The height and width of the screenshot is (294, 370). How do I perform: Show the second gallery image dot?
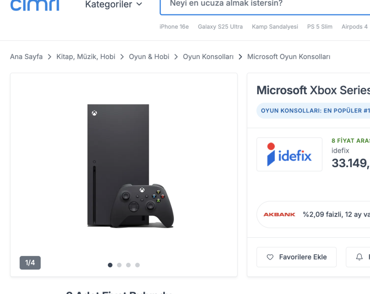[119, 265]
